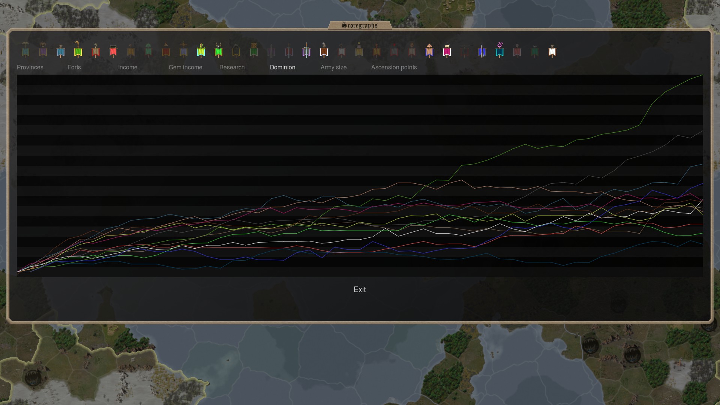Hide the magenta flag with scroll emblem

(447, 51)
